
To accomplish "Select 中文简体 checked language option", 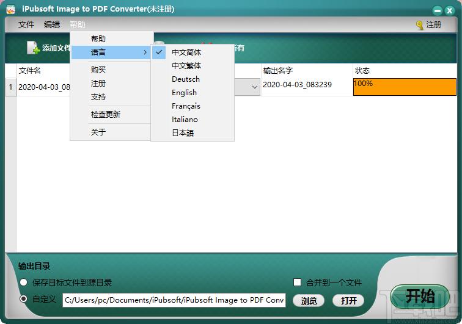I will pyautogui.click(x=193, y=52).
